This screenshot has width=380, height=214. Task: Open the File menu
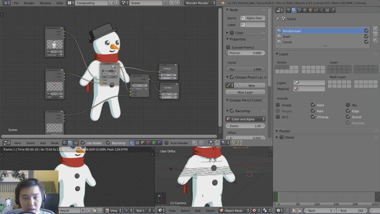pyautogui.click(x=16, y=3)
